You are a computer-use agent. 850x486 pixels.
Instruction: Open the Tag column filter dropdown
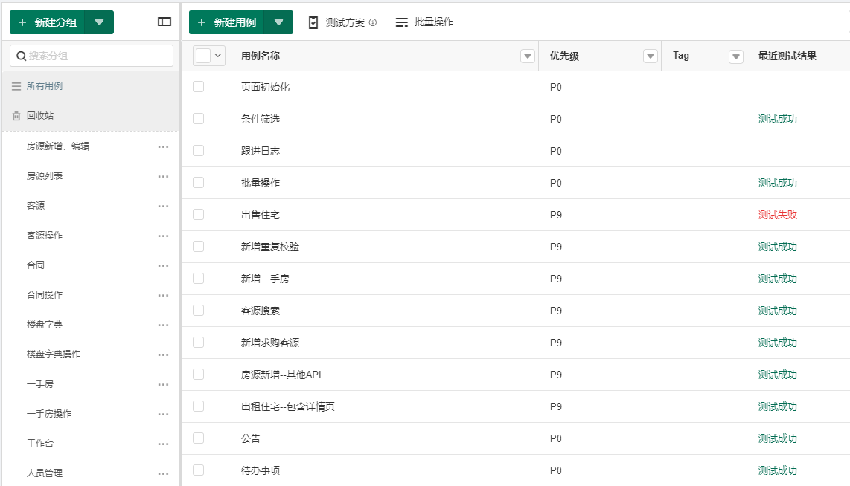(x=735, y=56)
